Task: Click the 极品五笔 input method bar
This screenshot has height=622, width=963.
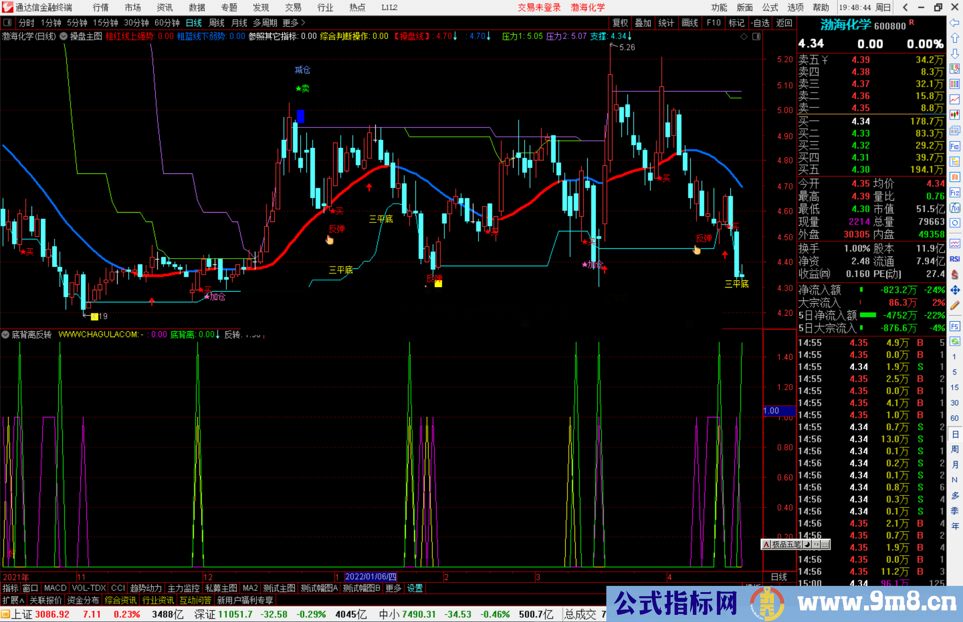Action: coord(796,544)
